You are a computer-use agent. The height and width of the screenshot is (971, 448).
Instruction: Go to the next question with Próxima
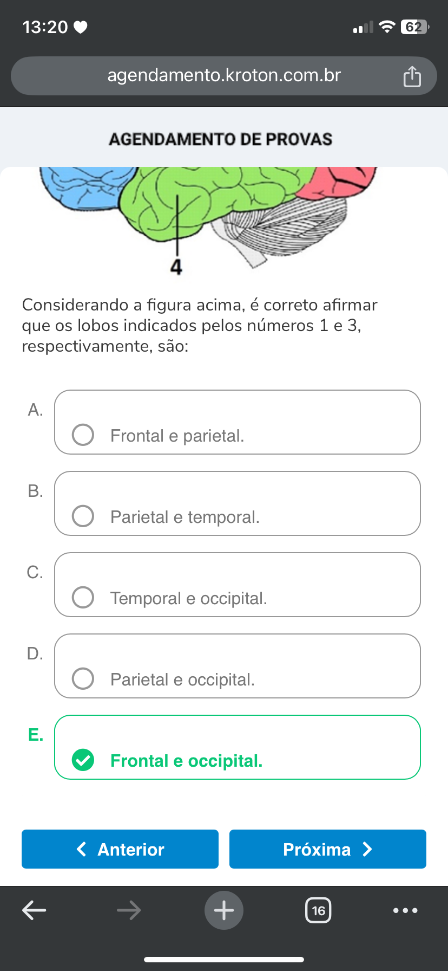coord(327,849)
